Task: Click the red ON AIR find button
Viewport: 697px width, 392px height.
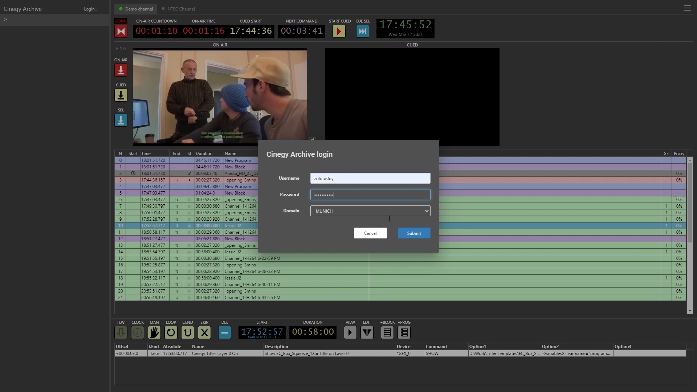Action: 121,70
